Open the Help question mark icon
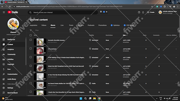The width and height of the screenshot is (180, 101). pos(139,12)
